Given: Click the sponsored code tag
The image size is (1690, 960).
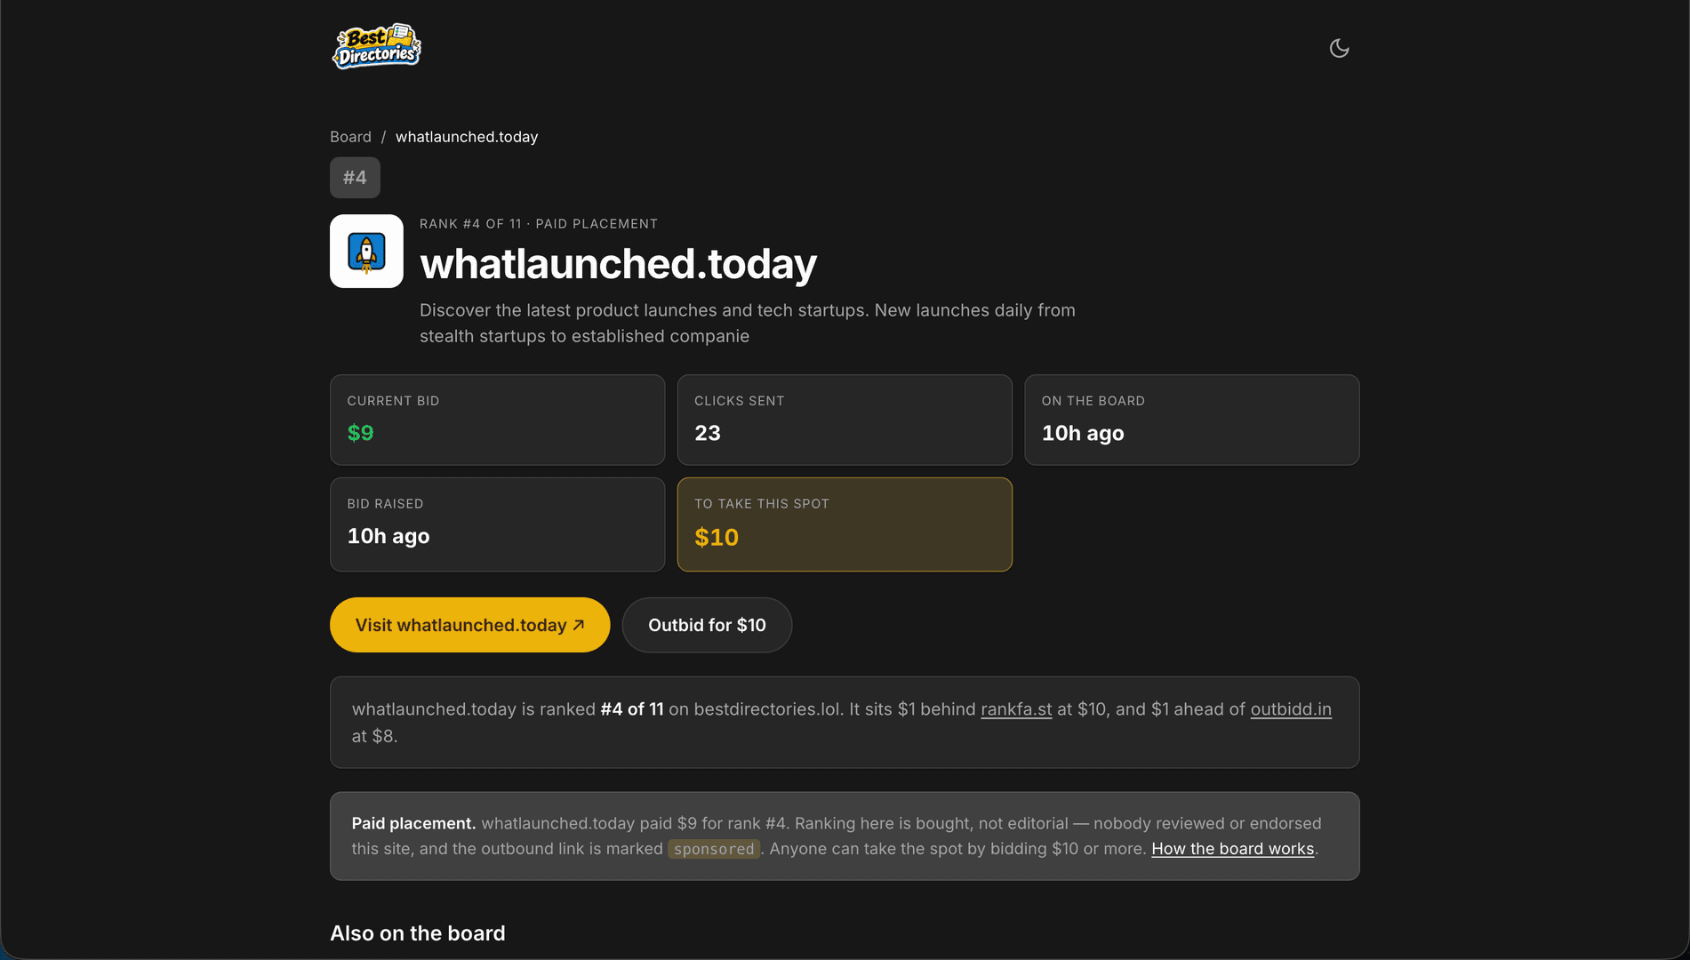Looking at the screenshot, I should (x=714, y=849).
